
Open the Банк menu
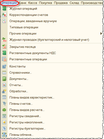tap(23, 3)
